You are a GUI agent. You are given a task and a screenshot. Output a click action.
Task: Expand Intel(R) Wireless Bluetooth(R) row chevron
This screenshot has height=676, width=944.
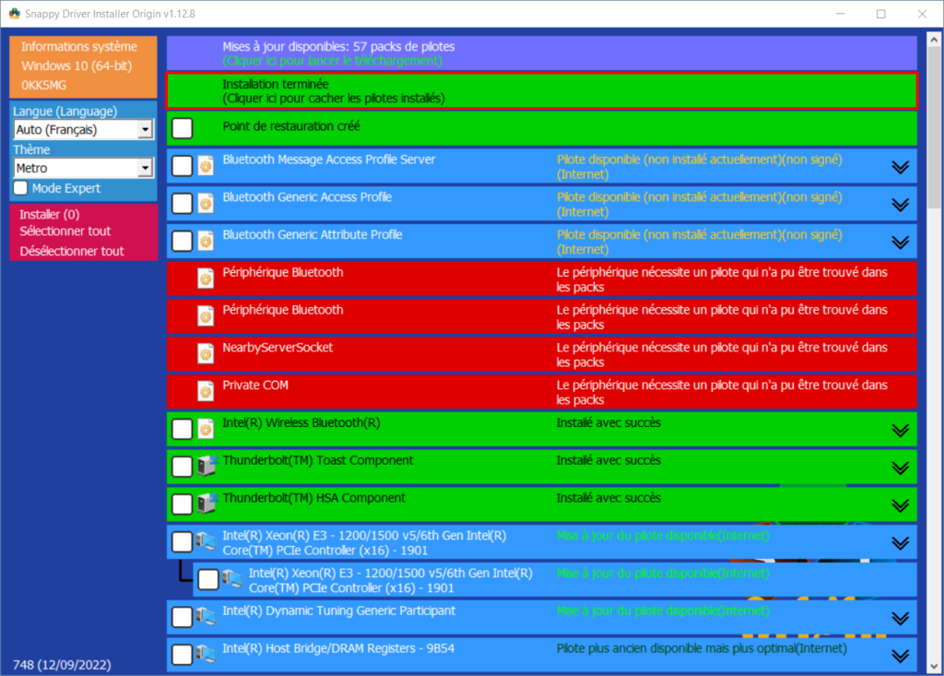click(x=900, y=430)
